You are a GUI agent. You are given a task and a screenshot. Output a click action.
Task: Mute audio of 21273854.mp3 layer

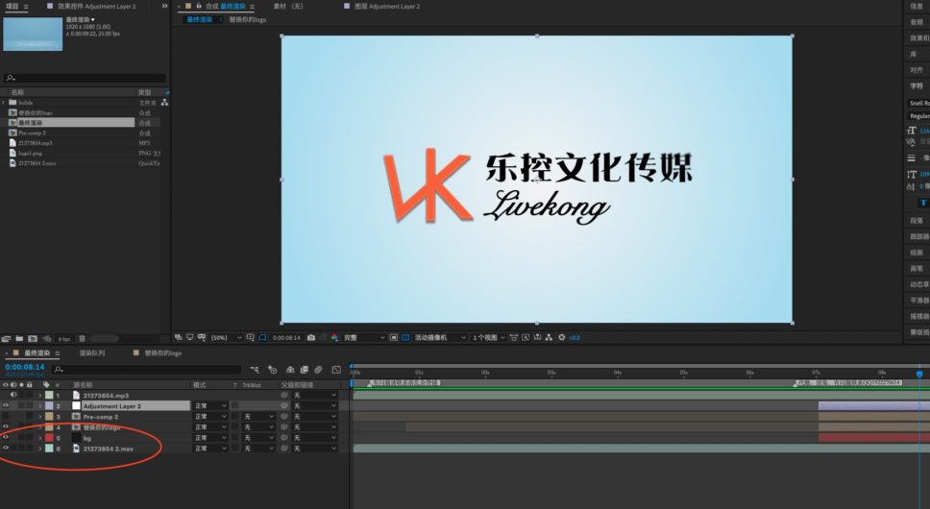(x=13, y=396)
